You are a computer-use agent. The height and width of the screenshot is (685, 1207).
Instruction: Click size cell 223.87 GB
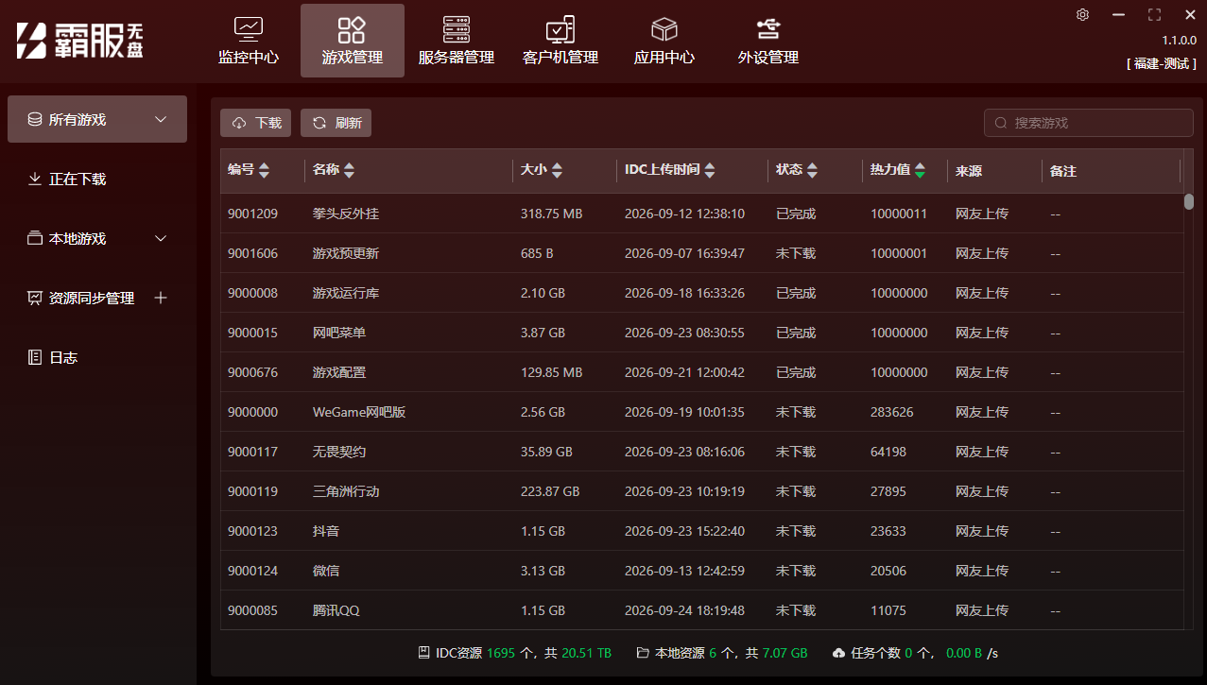click(550, 491)
